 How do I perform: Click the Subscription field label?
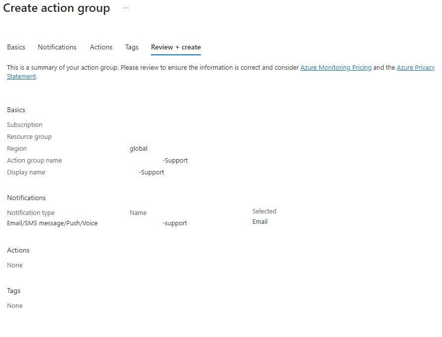click(x=25, y=125)
